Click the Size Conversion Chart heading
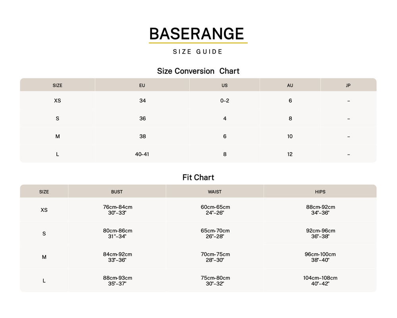Image resolution: width=397 pixels, height=318 pixels. [x=198, y=71]
